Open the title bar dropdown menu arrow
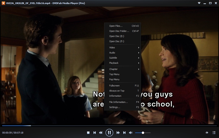The image size is (219, 138). tap(199, 3)
